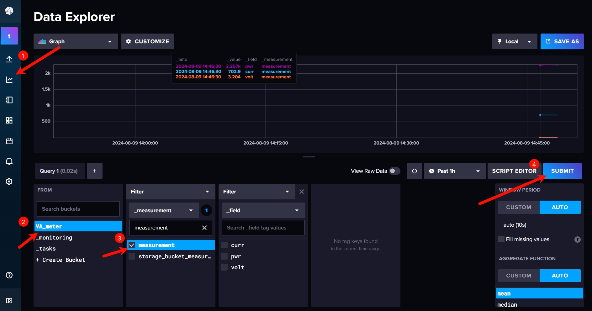
Task: Open the Past 1h time range dropdown
Action: coord(455,171)
